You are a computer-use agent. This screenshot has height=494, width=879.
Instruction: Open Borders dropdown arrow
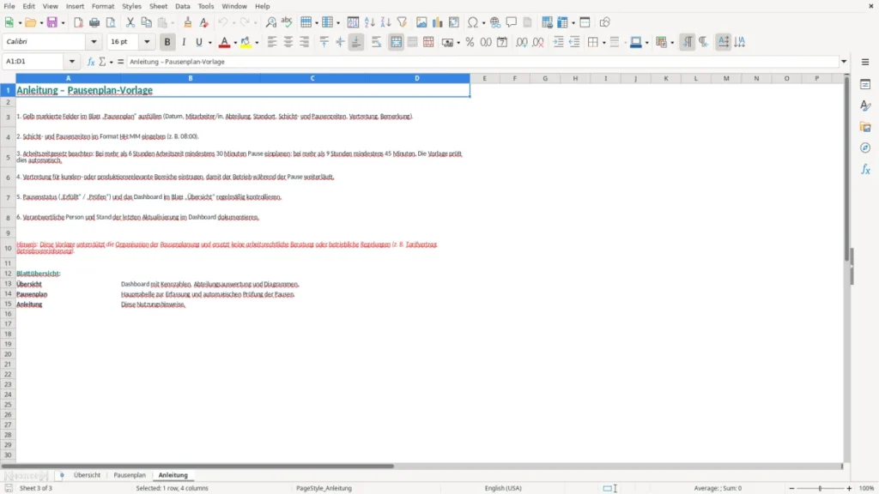[x=604, y=43]
